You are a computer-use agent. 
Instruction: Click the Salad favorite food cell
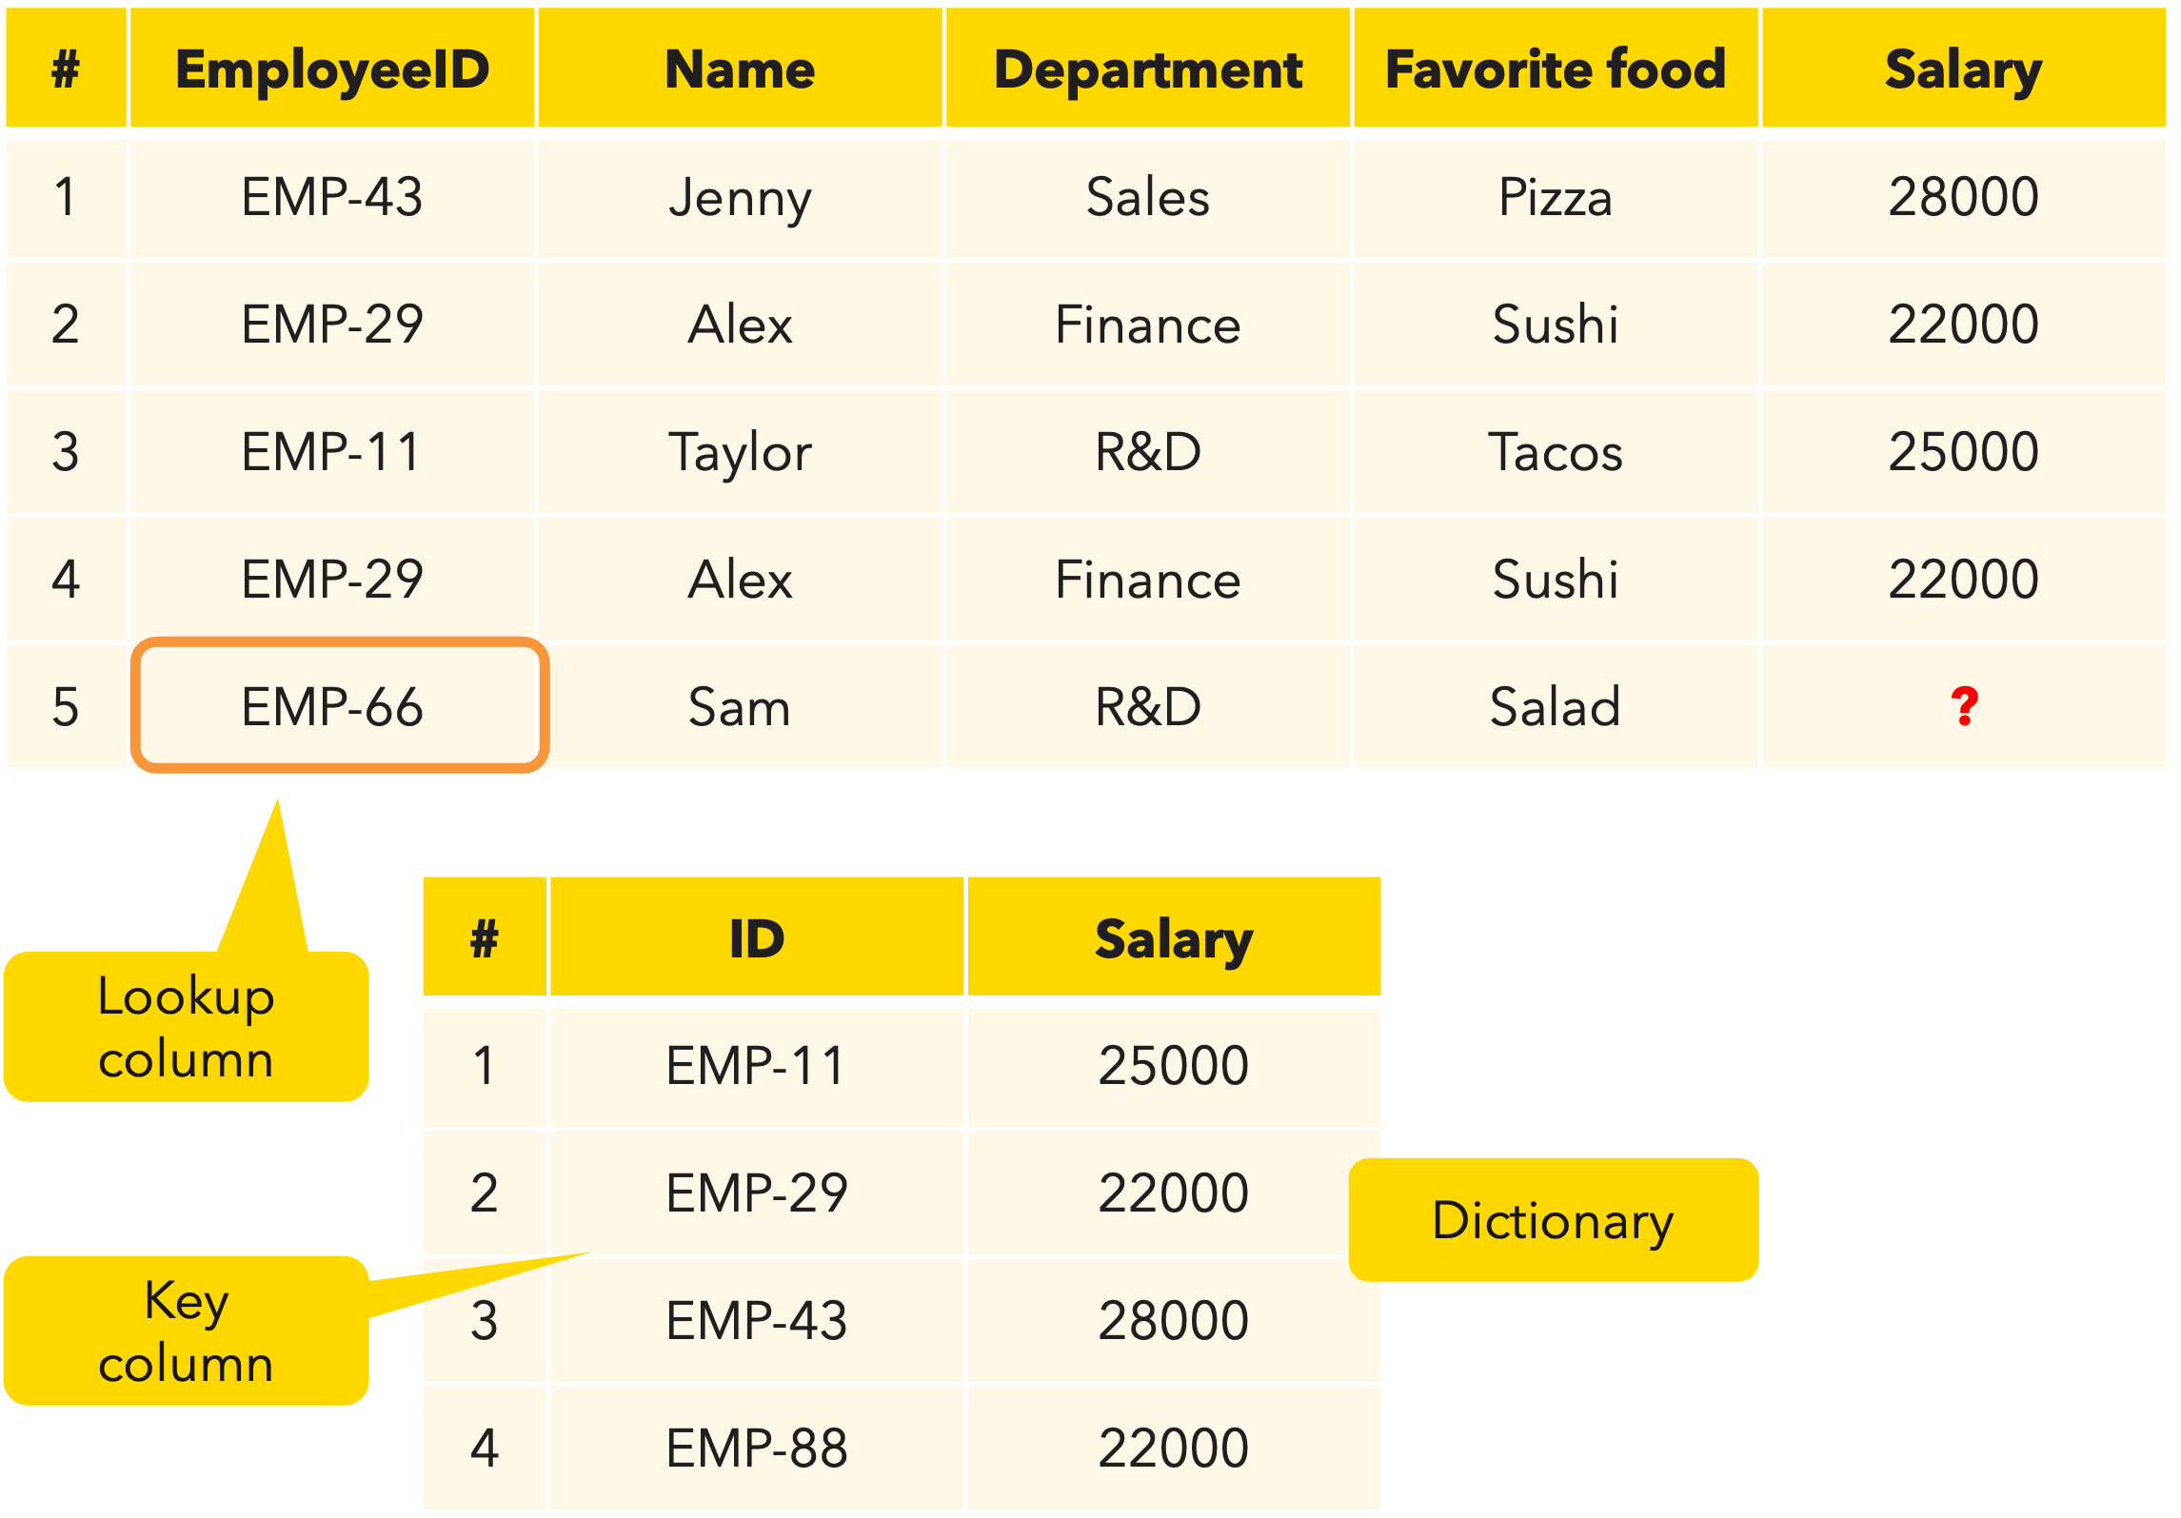1555,706
